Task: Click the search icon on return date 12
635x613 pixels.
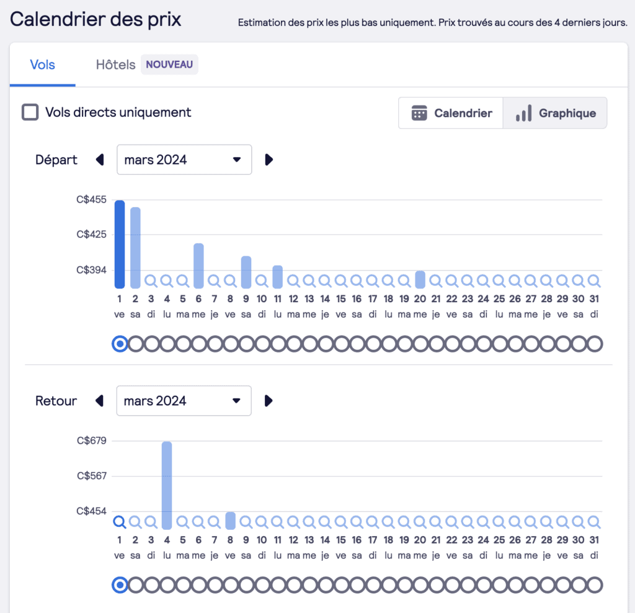Action: pyautogui.click(x=293, y=522)
